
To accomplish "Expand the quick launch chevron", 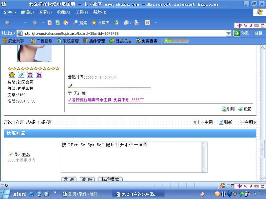I will (55, 192).
